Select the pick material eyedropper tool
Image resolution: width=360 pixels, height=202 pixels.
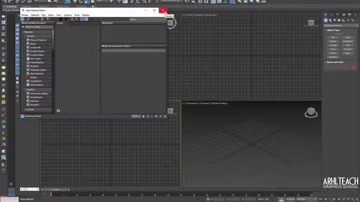pos(28,20)
